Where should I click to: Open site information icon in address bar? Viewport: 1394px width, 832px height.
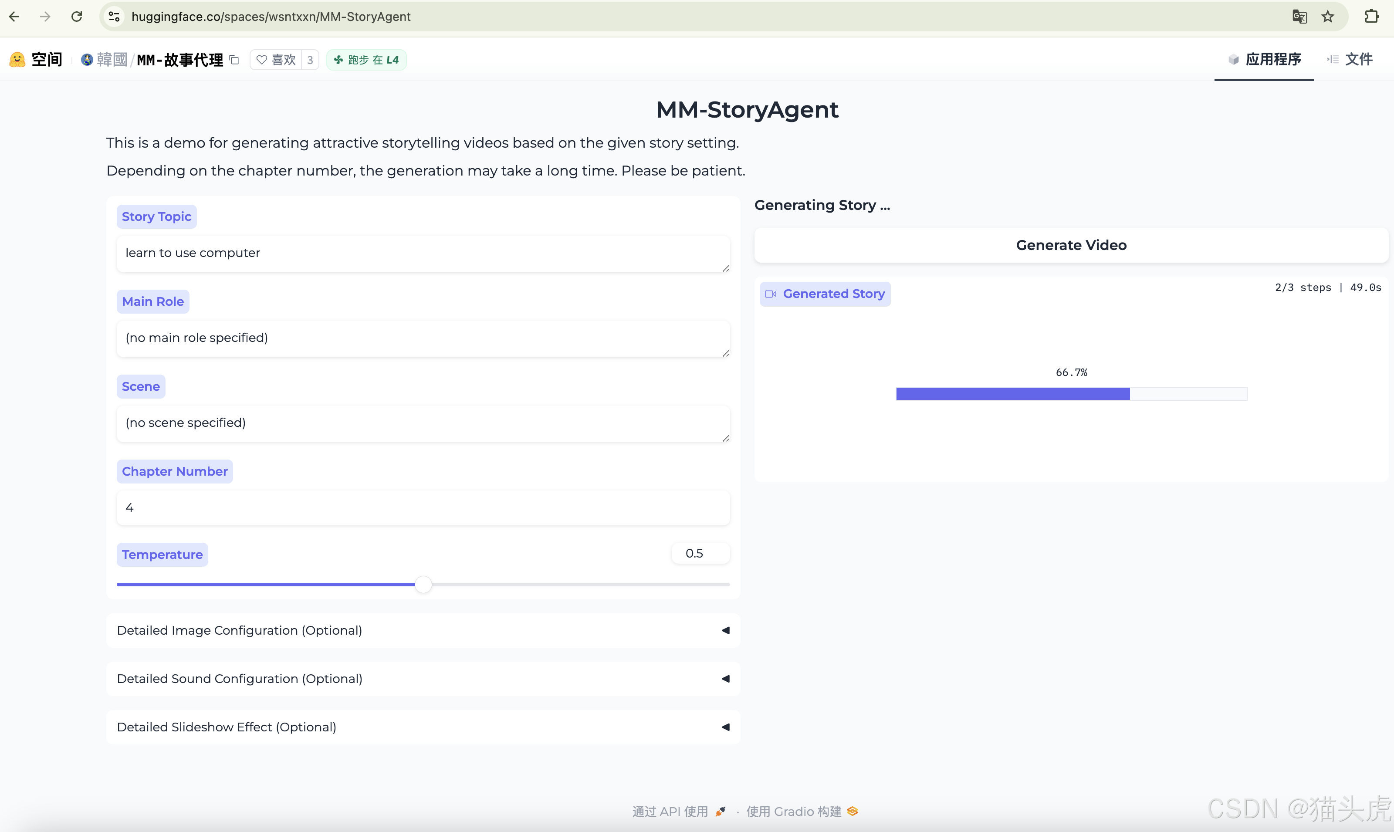point(114,17)
